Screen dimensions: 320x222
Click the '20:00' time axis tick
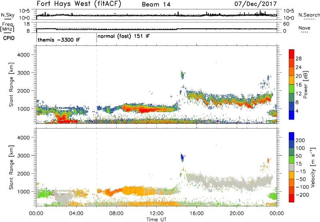click(236, 214)
